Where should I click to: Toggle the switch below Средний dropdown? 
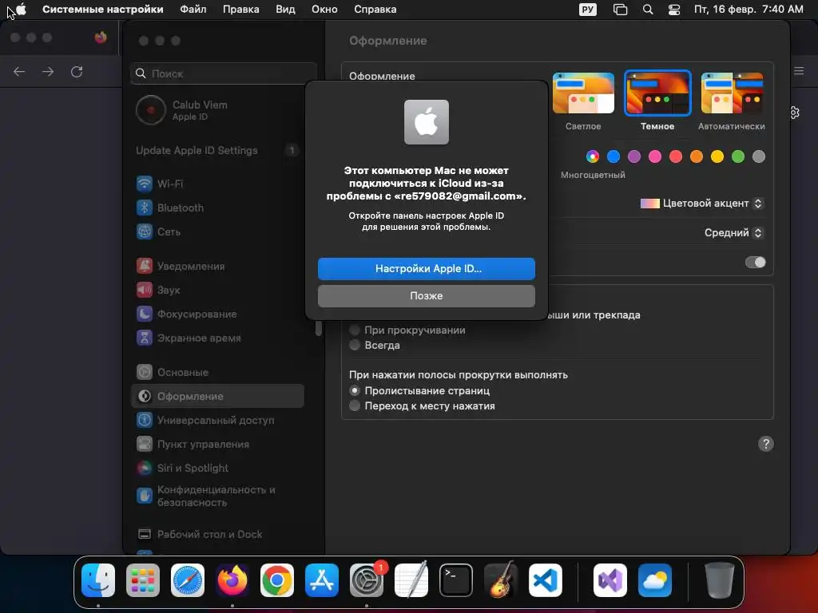coord(756,262)
